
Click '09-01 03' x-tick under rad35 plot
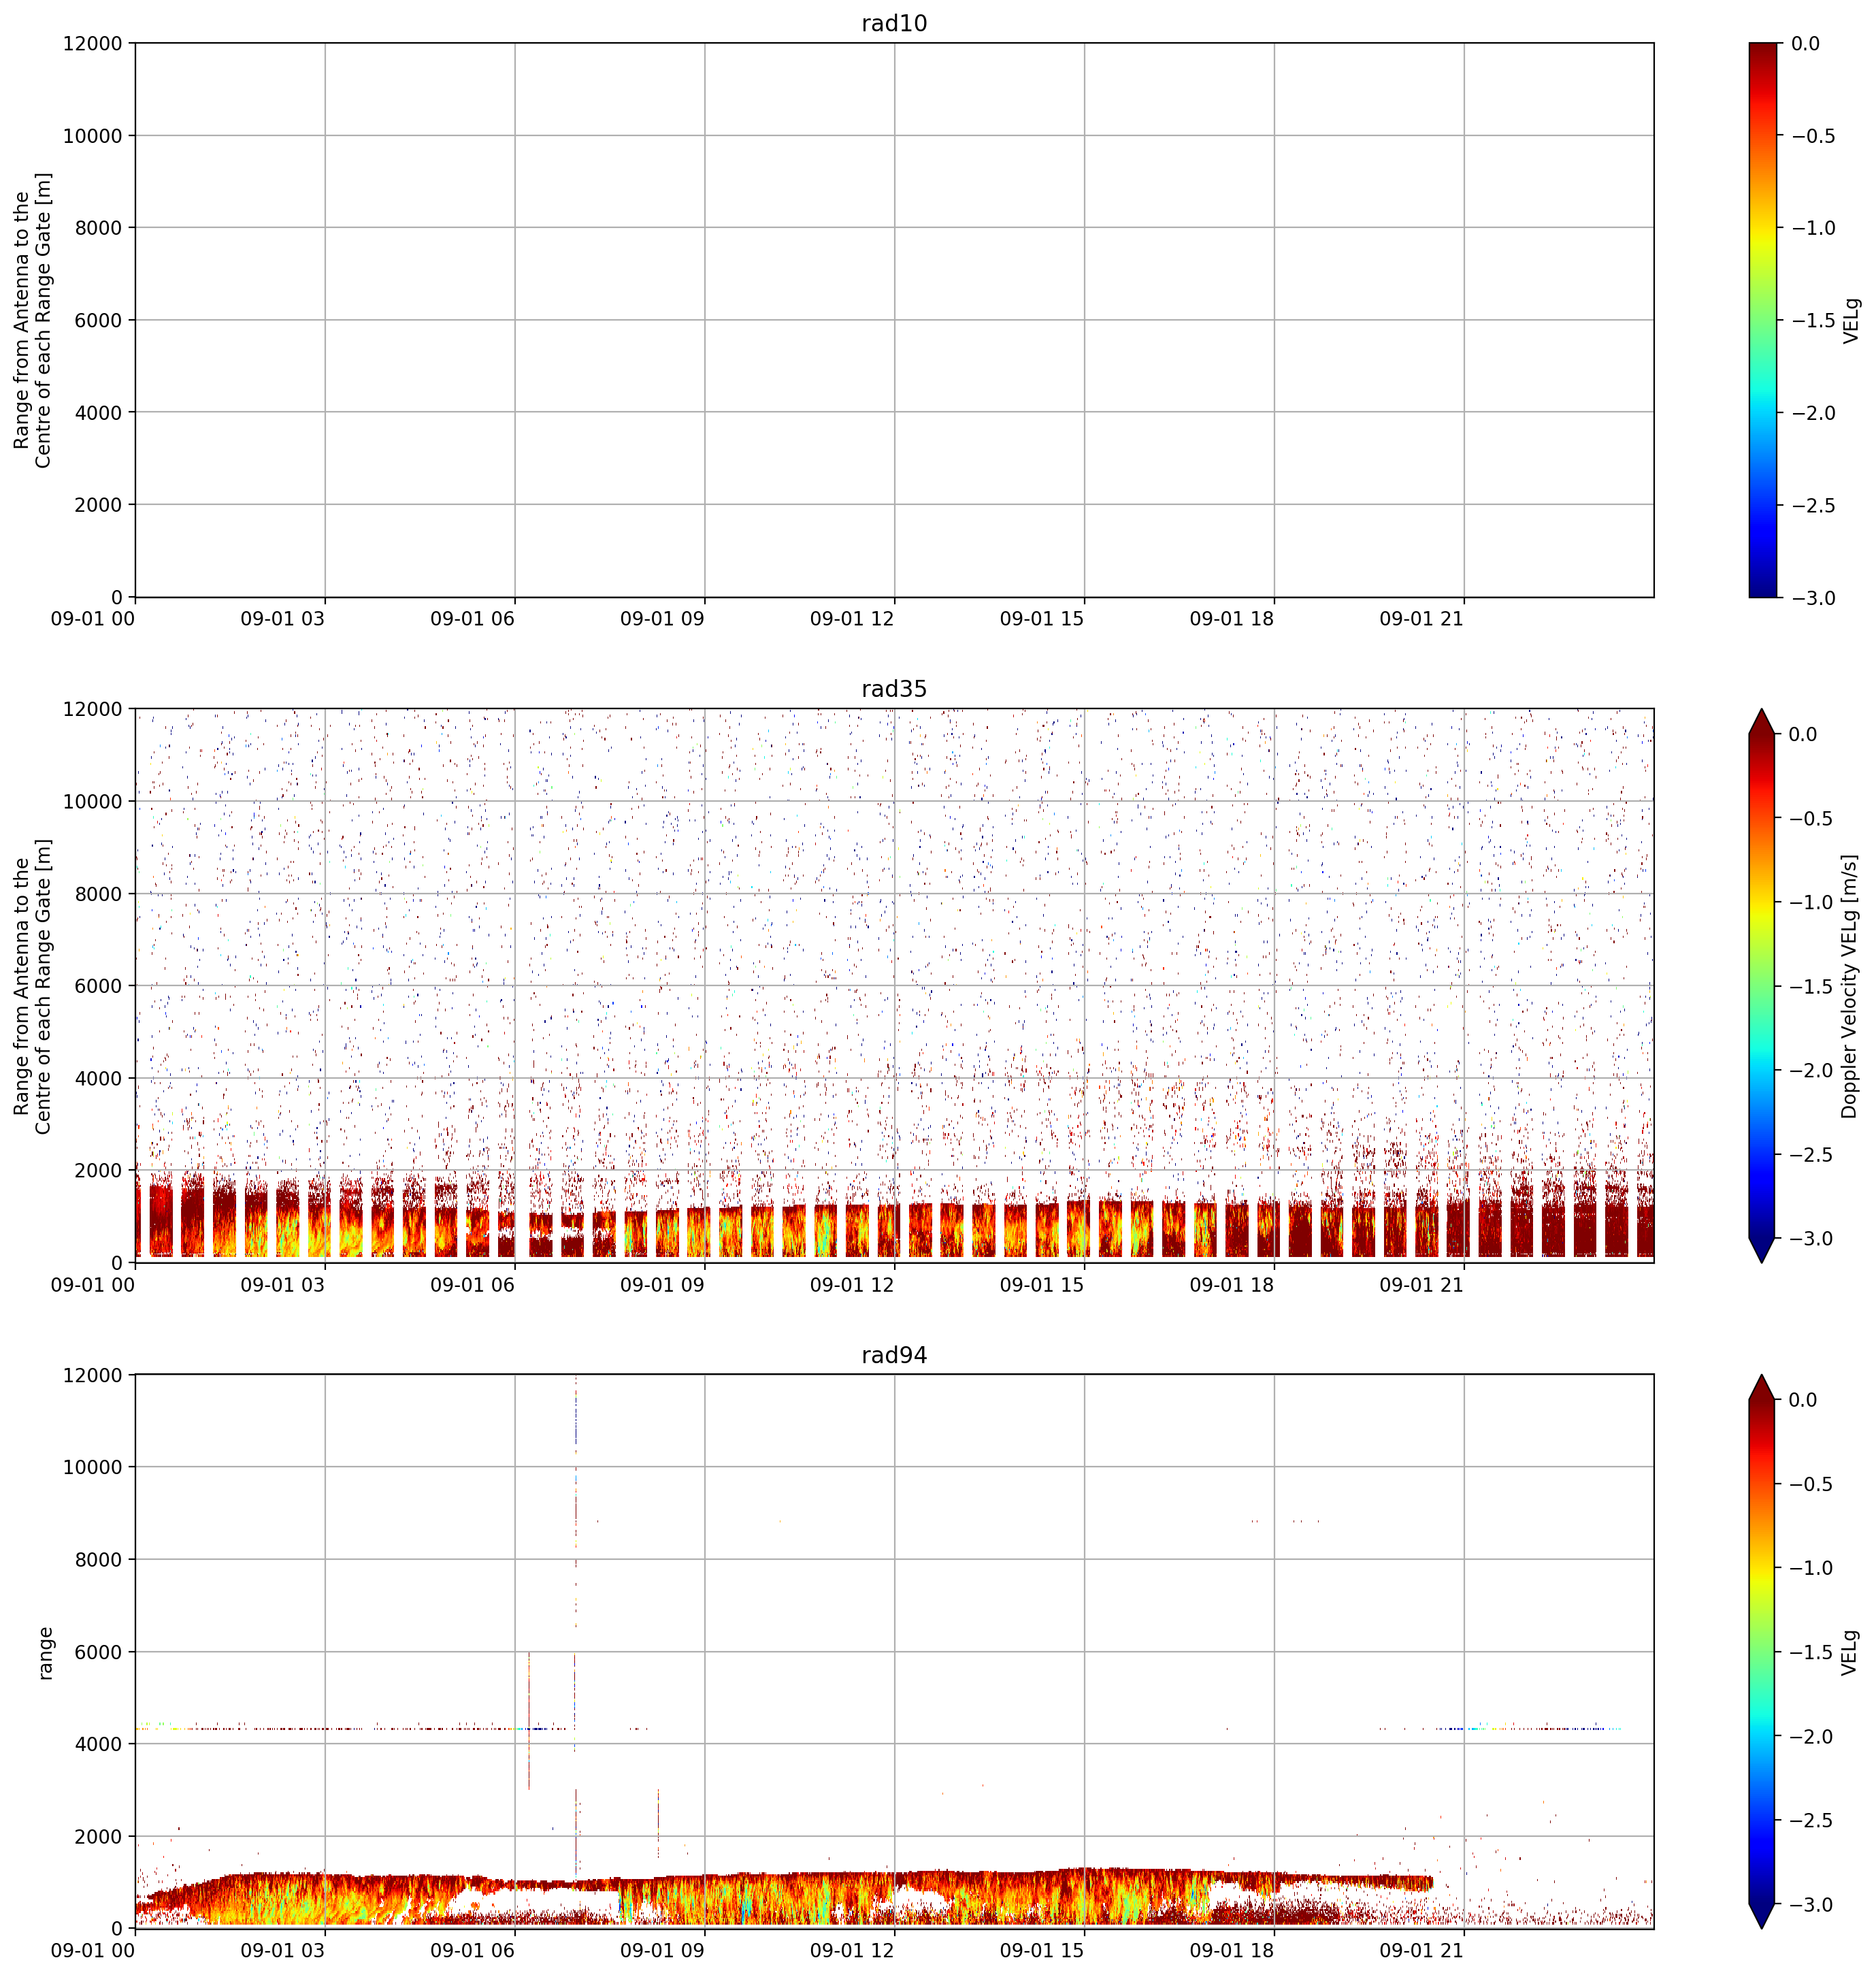[282, 1285]
